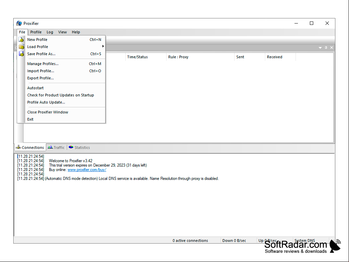349x262 pixels.
Task: Click the Traffic chart icon
Action: pos(50,147)
